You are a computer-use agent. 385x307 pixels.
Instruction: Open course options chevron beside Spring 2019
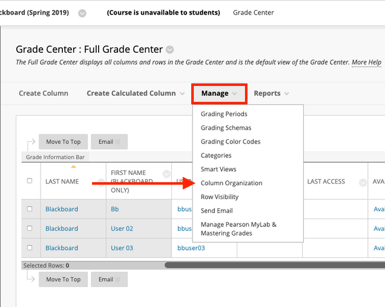pos(82,13)
